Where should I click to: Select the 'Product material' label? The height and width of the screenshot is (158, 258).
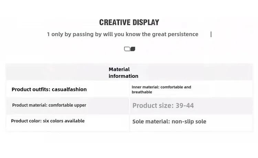tap(30, 105)
